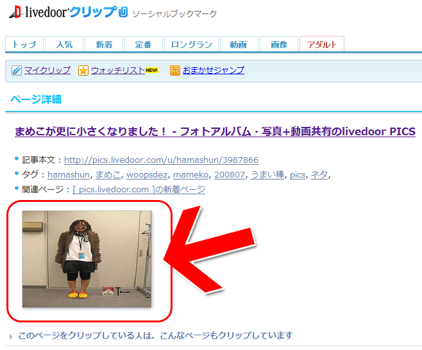Image resolution: width=422 pixels, height=350 pixels.
Task: Open the ネタ tag
Action: [x=319, y=175]
